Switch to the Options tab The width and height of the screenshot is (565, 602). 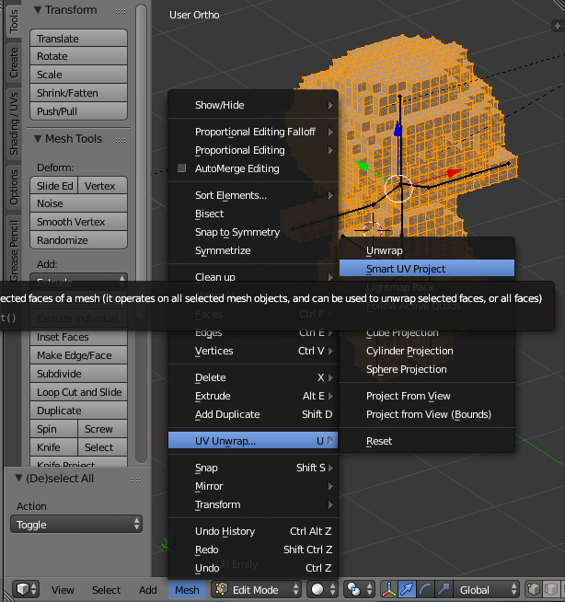[x=14, y=188]
